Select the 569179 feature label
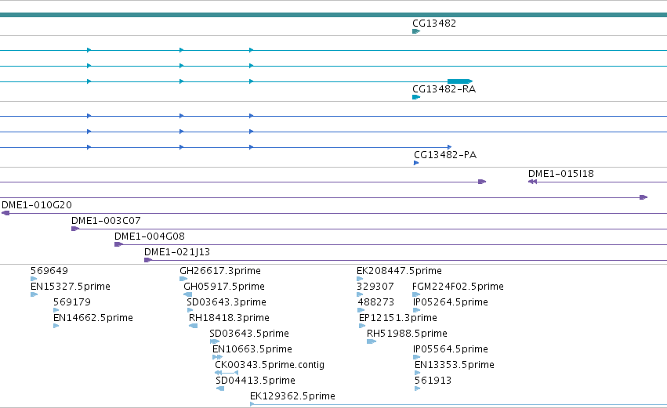The image size is (667, 408). click(x=72, y=302)
